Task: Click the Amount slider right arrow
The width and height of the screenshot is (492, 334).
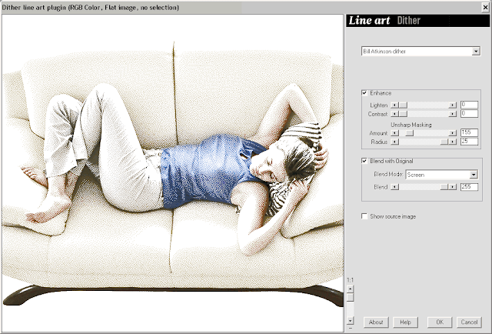Action: pos(453,133)
